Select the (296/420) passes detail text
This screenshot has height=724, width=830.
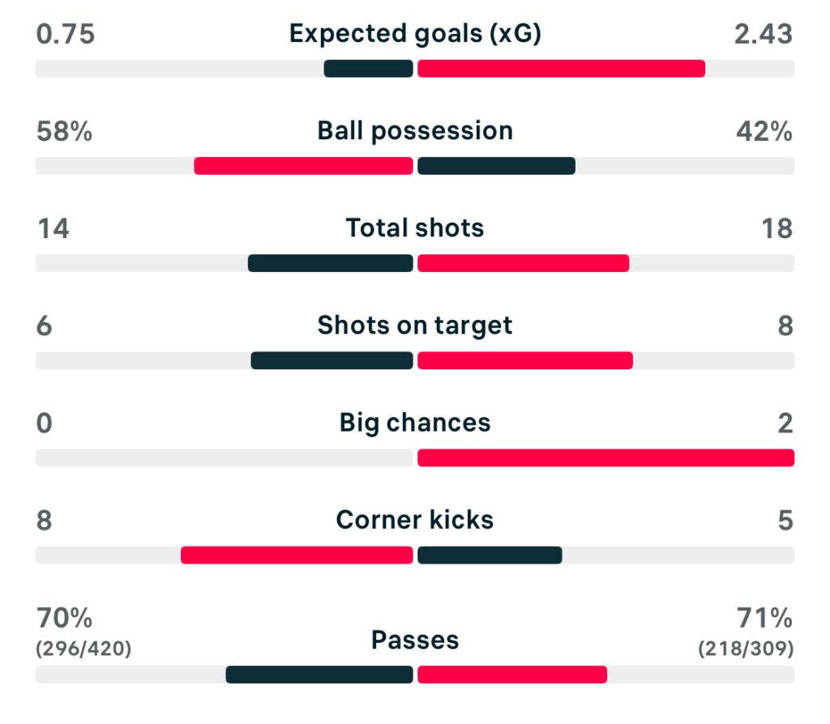point(84,649)
